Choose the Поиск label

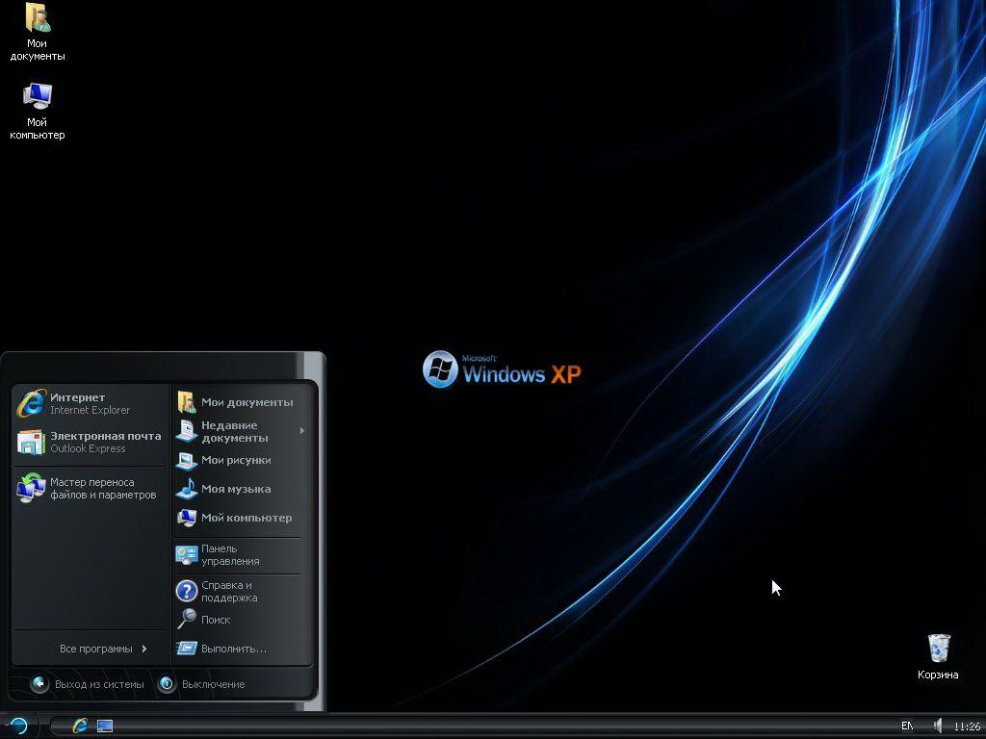tap(216, 620)
